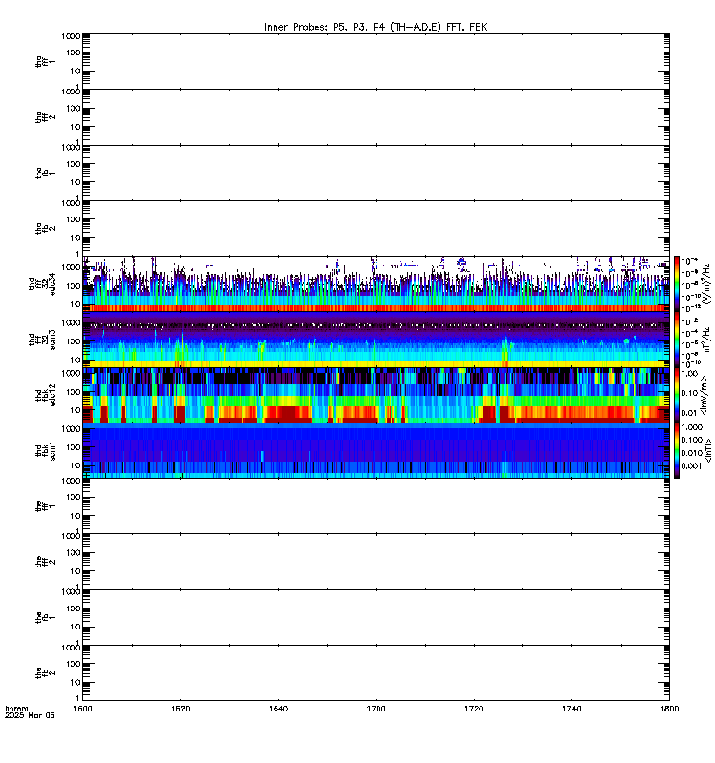The image size is (715, 763).
Task: Click the thd fbk edc12 filter bank spectrogram
Action: 376,395
